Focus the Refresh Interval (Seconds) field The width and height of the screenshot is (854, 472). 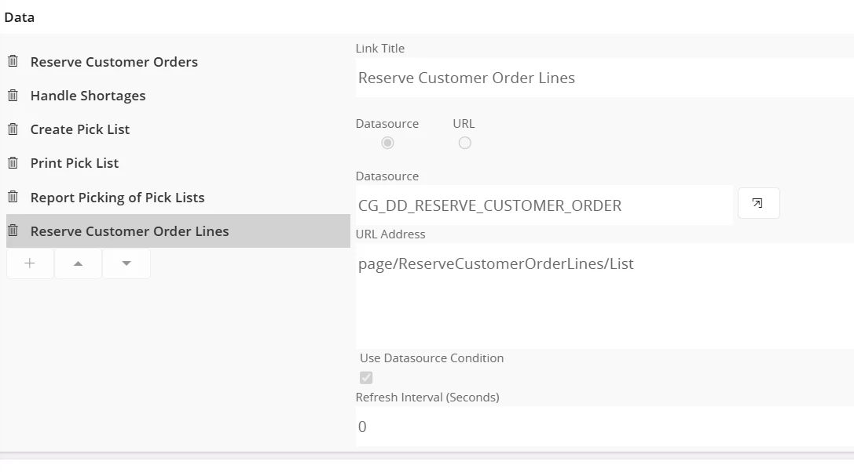603,427
